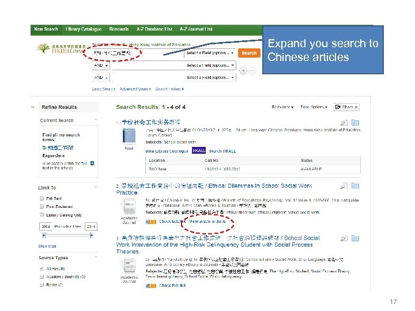Open Library Catalogue in the green bar
415x311 pixels.
84,29
